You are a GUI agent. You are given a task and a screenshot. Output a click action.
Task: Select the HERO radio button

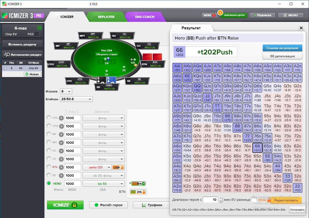click(x=49, y=184)
